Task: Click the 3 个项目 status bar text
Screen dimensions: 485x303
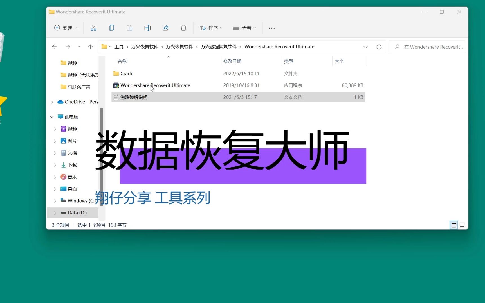Action: coord(60,225)
